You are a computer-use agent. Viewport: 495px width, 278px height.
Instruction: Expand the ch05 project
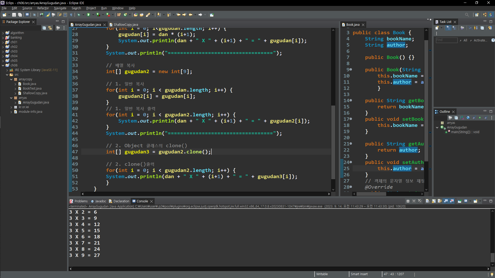3,61
